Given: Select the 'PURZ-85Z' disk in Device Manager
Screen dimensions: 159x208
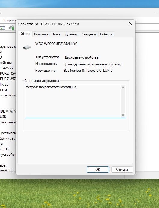Looking at the screenshot, I should click(8, 79).
